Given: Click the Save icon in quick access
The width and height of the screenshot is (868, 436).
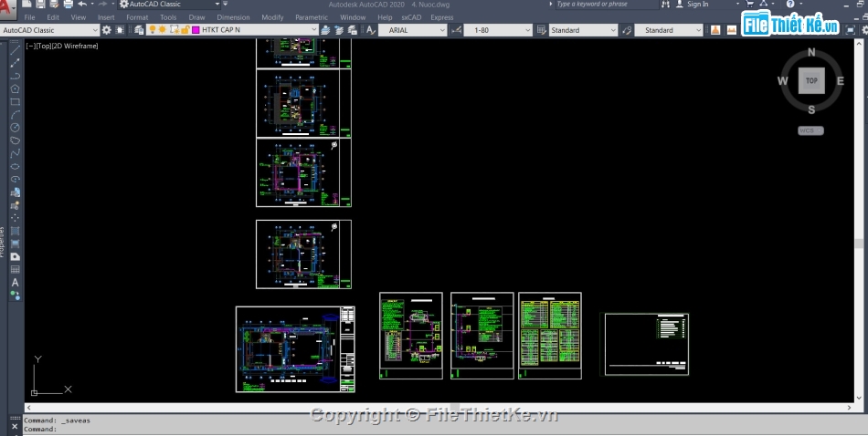Looking at the screenshot, I should click(x=40, y=4).
